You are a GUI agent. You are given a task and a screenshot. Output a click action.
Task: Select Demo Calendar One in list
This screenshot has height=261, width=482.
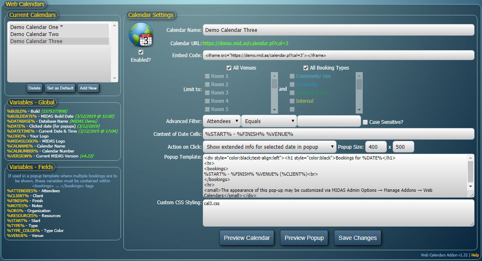tap(59, 27)
